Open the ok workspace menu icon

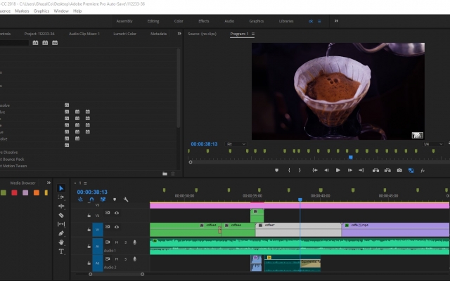(x=319, y=21)
